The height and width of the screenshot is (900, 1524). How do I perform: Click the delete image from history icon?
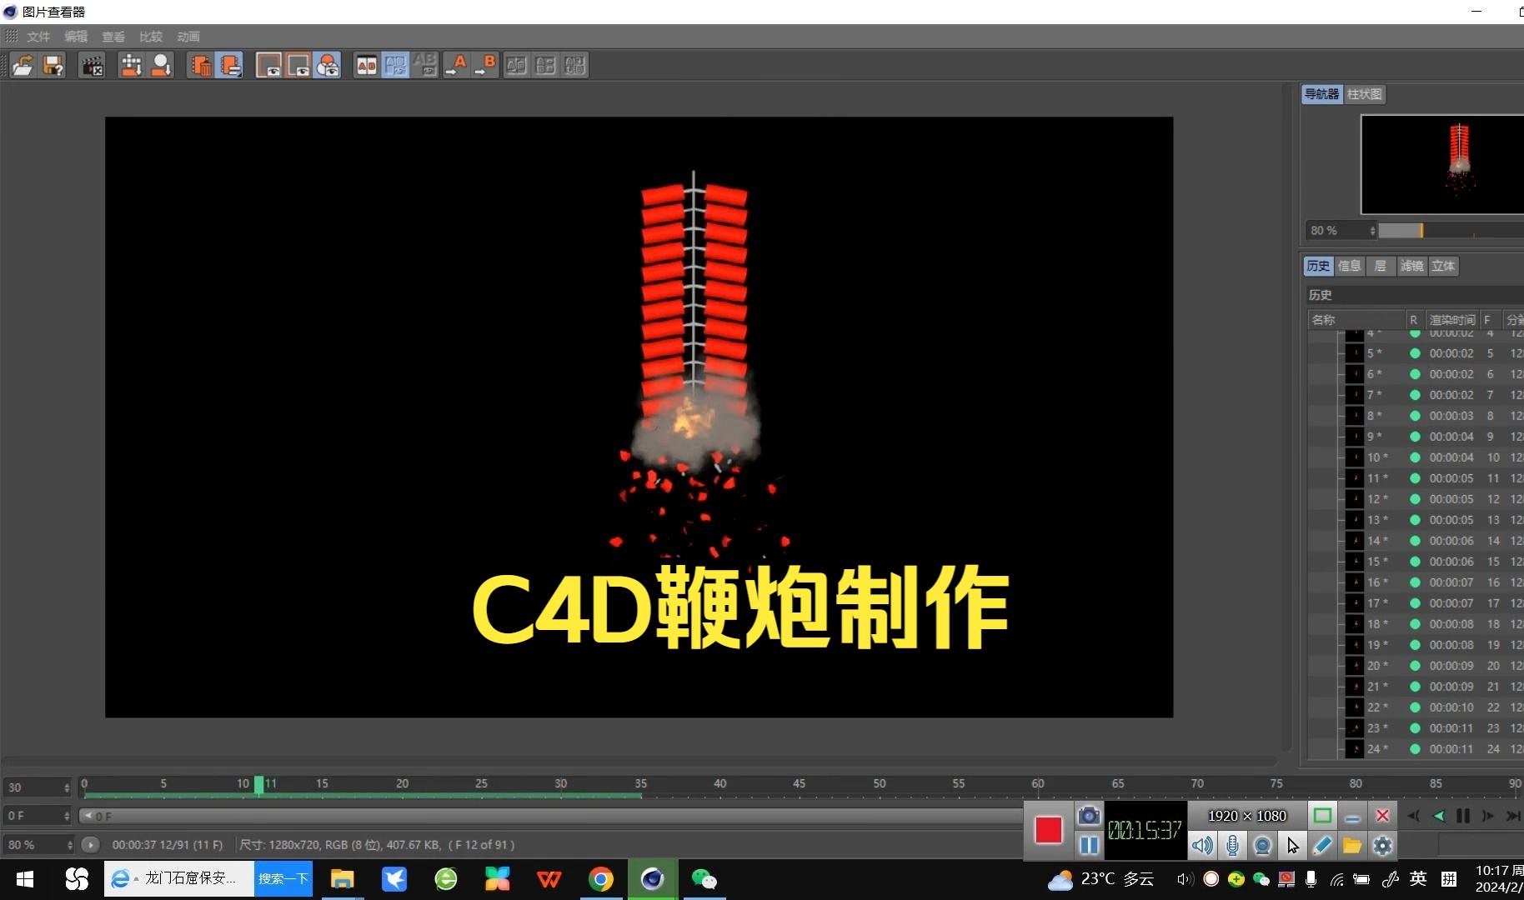(x=201, y=65)
